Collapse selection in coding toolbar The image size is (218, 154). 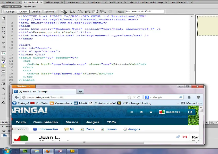[x=3, y=33]
